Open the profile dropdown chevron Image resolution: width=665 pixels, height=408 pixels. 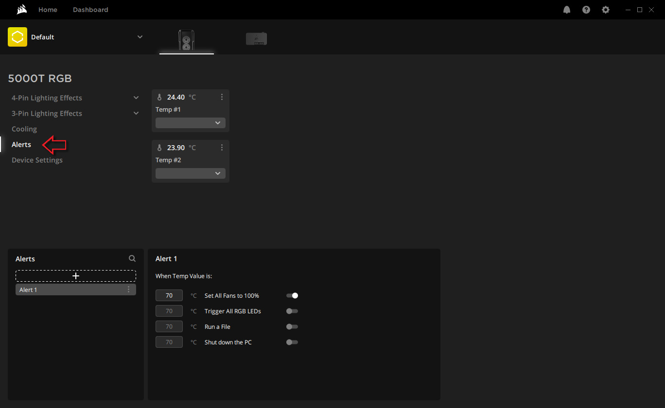click(140, 37)
